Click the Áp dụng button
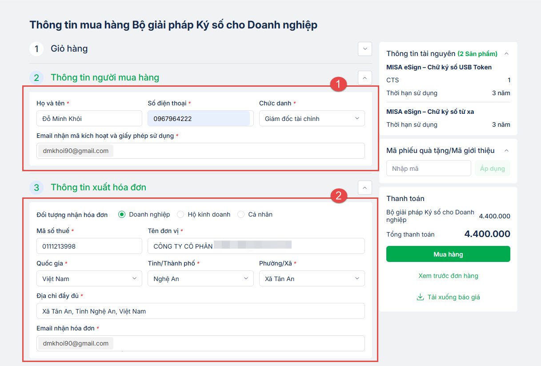This screenshot has width=541, height=366. click(x=493, y=169)
